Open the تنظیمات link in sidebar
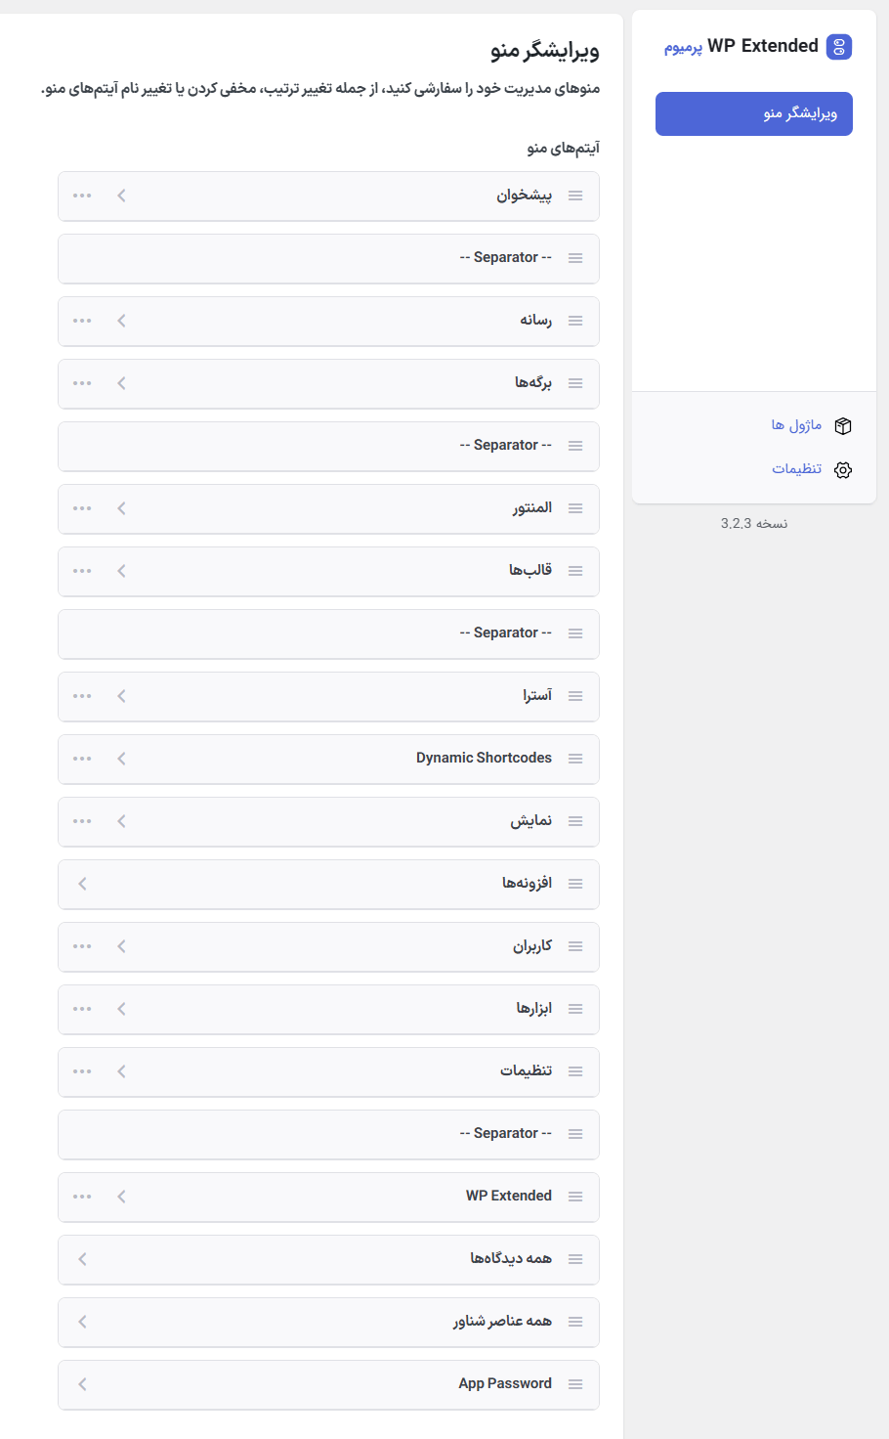Viewport: 889px width, 1439px height. pos(796,470)
